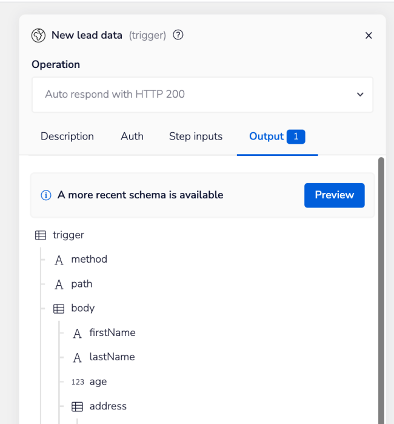
Task: Click the Preview button
Action: (x=334, y=195)
